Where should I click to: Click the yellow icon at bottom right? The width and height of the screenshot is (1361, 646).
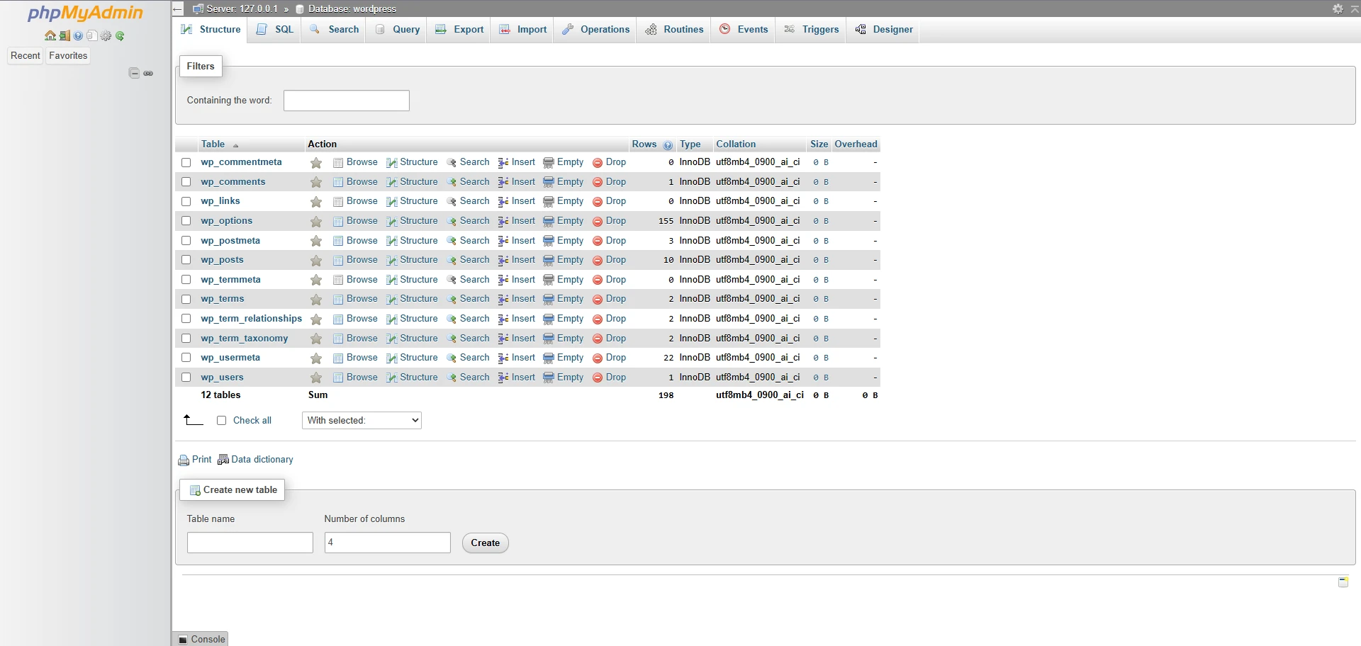pyautogui.click(x=1343, y=582)
